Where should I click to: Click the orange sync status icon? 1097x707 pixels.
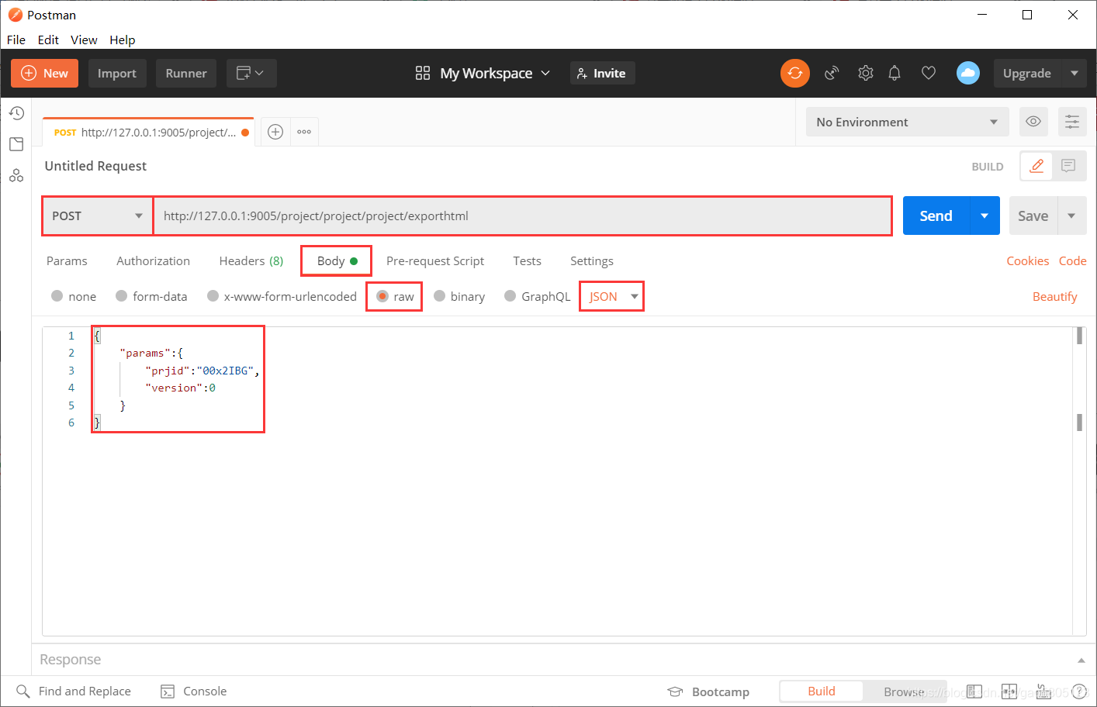tap(795, 73)
